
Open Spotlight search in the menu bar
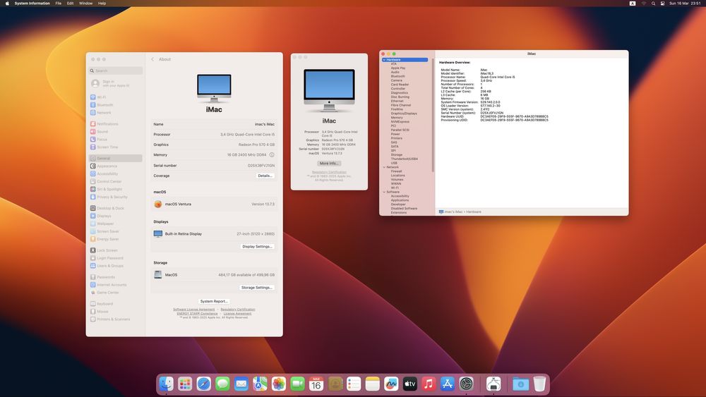click(x=653, y=3)
